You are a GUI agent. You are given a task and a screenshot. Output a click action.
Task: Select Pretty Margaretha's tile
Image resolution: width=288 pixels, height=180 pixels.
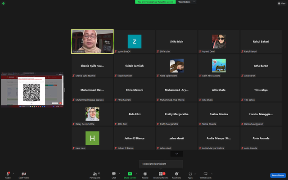176,114
